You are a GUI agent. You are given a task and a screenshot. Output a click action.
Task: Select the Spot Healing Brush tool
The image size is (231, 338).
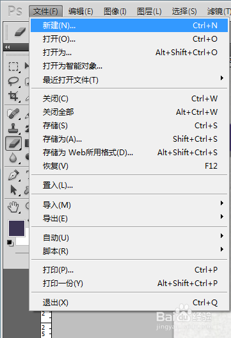point(13,114)
